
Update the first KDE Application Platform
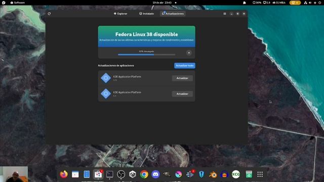coord(182,78)
